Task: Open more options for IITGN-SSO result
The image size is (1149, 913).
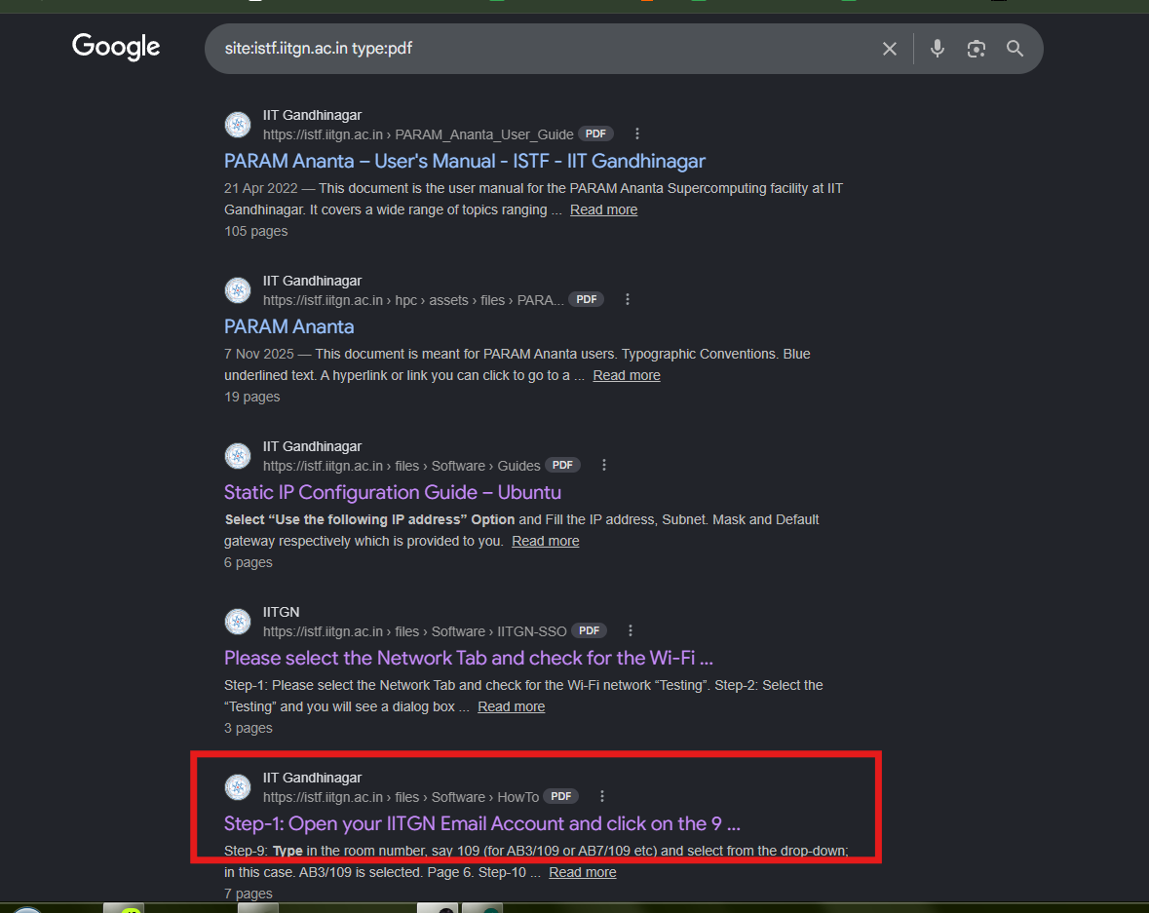Action: 631,630
